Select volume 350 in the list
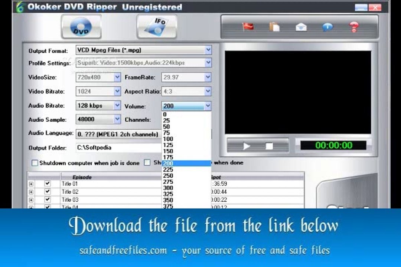 (186, 200)
